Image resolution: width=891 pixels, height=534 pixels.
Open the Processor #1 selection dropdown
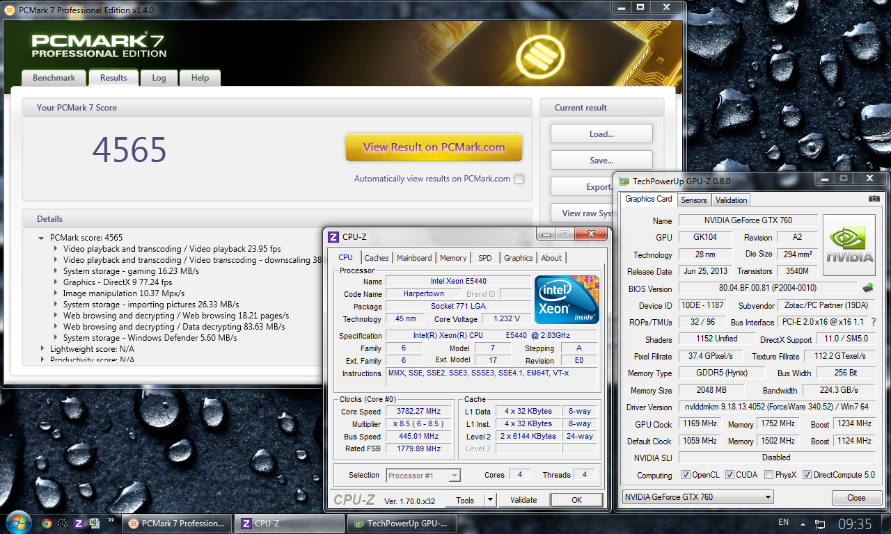coord(455,476)
